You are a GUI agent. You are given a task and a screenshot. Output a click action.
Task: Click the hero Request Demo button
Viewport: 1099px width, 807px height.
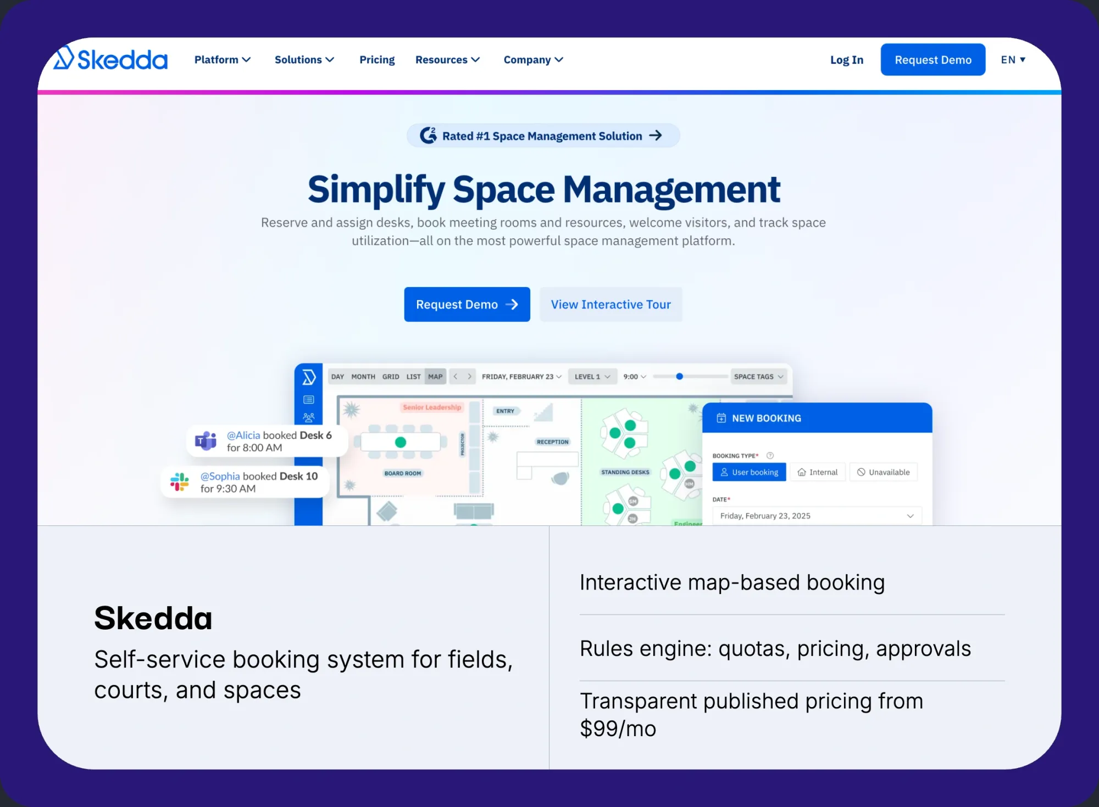point(467,304)
